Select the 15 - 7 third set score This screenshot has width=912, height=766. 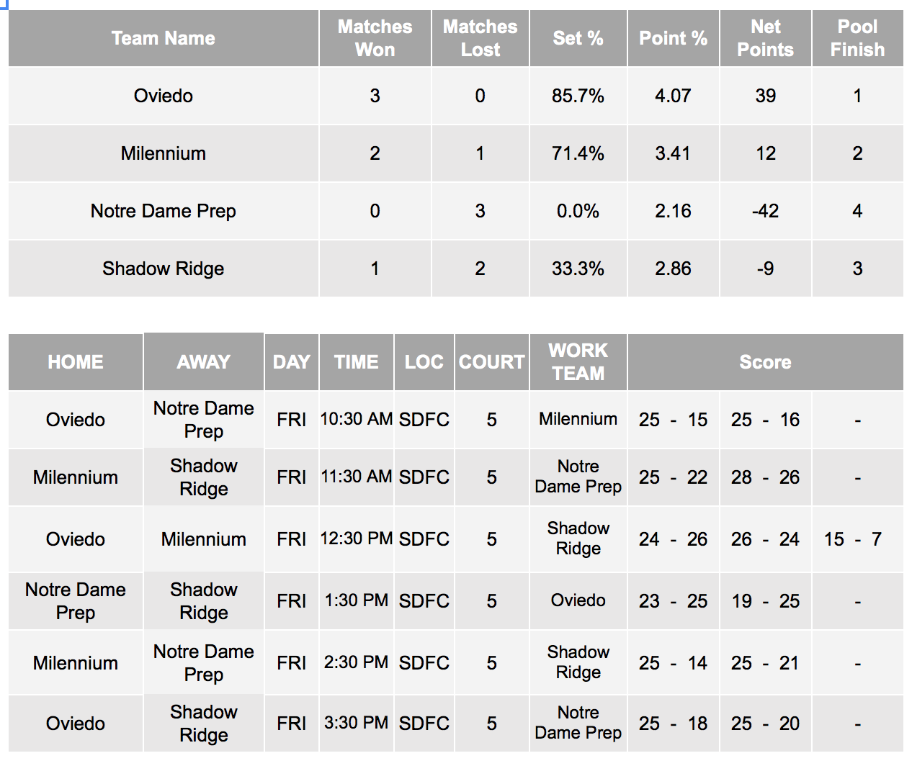[x=853, y=539]
